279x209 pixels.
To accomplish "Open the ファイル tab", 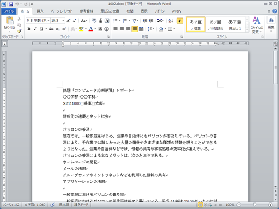I will (9, 11).
